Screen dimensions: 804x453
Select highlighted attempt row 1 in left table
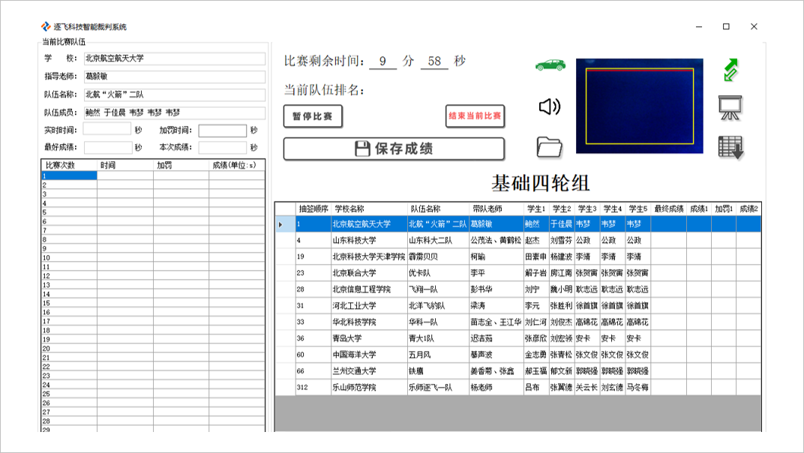coord(69,175)
